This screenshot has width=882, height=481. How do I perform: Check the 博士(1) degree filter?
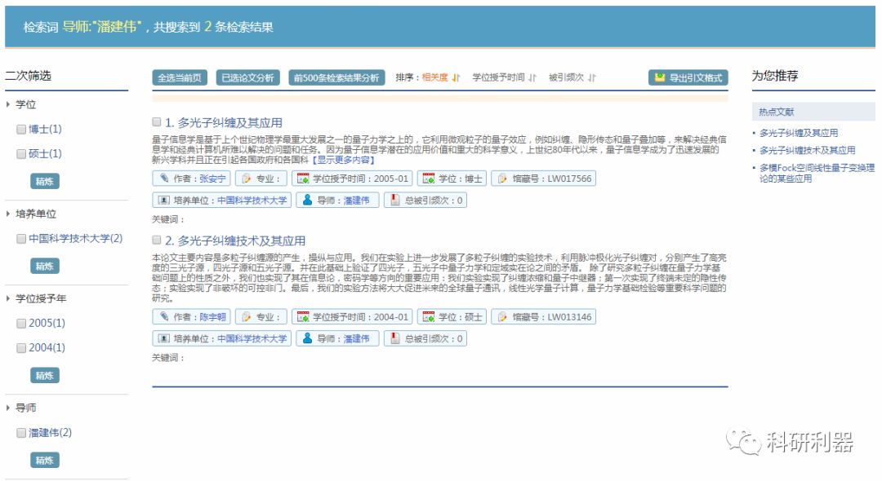(x=21, y=130)
